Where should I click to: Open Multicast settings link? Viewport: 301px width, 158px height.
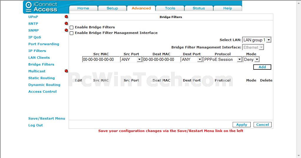[37, 71]
